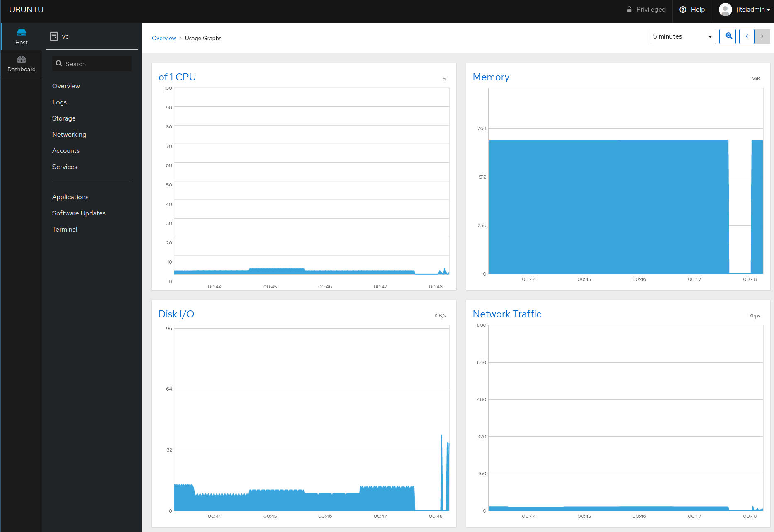Viewport: 774px width, 532px height.
Task: Click the Memory graph title
Action: click(x=491, y=77)
